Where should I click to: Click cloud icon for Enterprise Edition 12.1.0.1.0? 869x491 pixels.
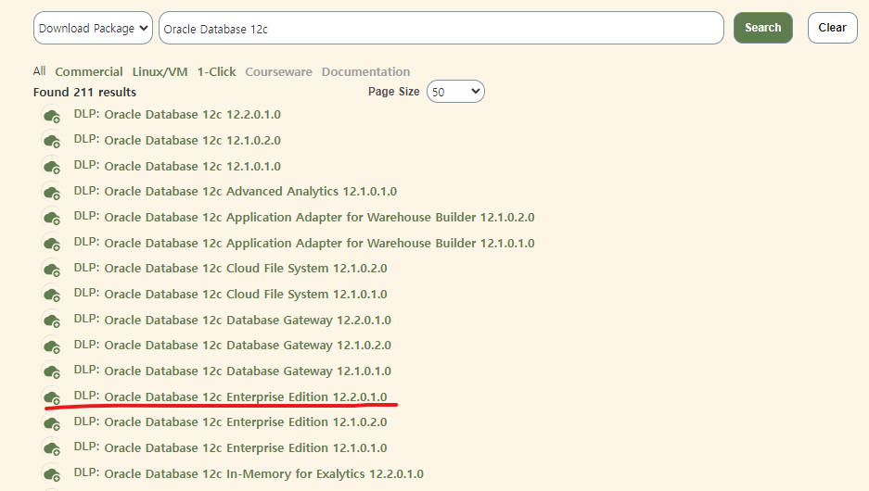[52, 448]
